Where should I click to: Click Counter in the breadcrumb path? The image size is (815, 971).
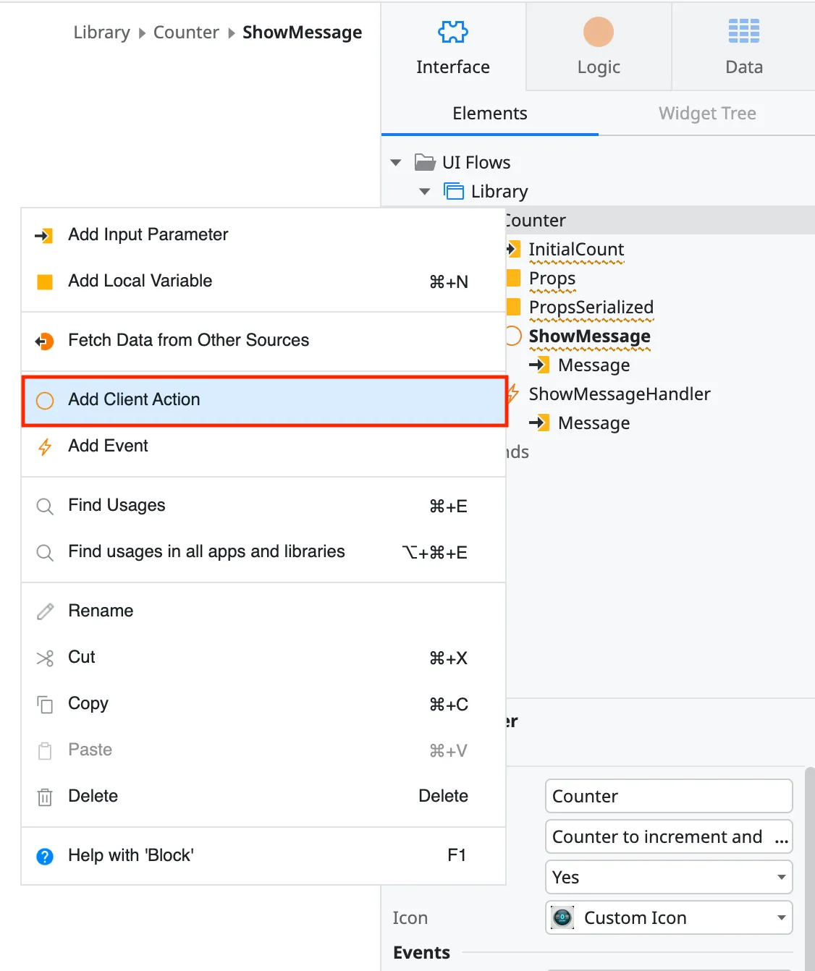(186, 32)
